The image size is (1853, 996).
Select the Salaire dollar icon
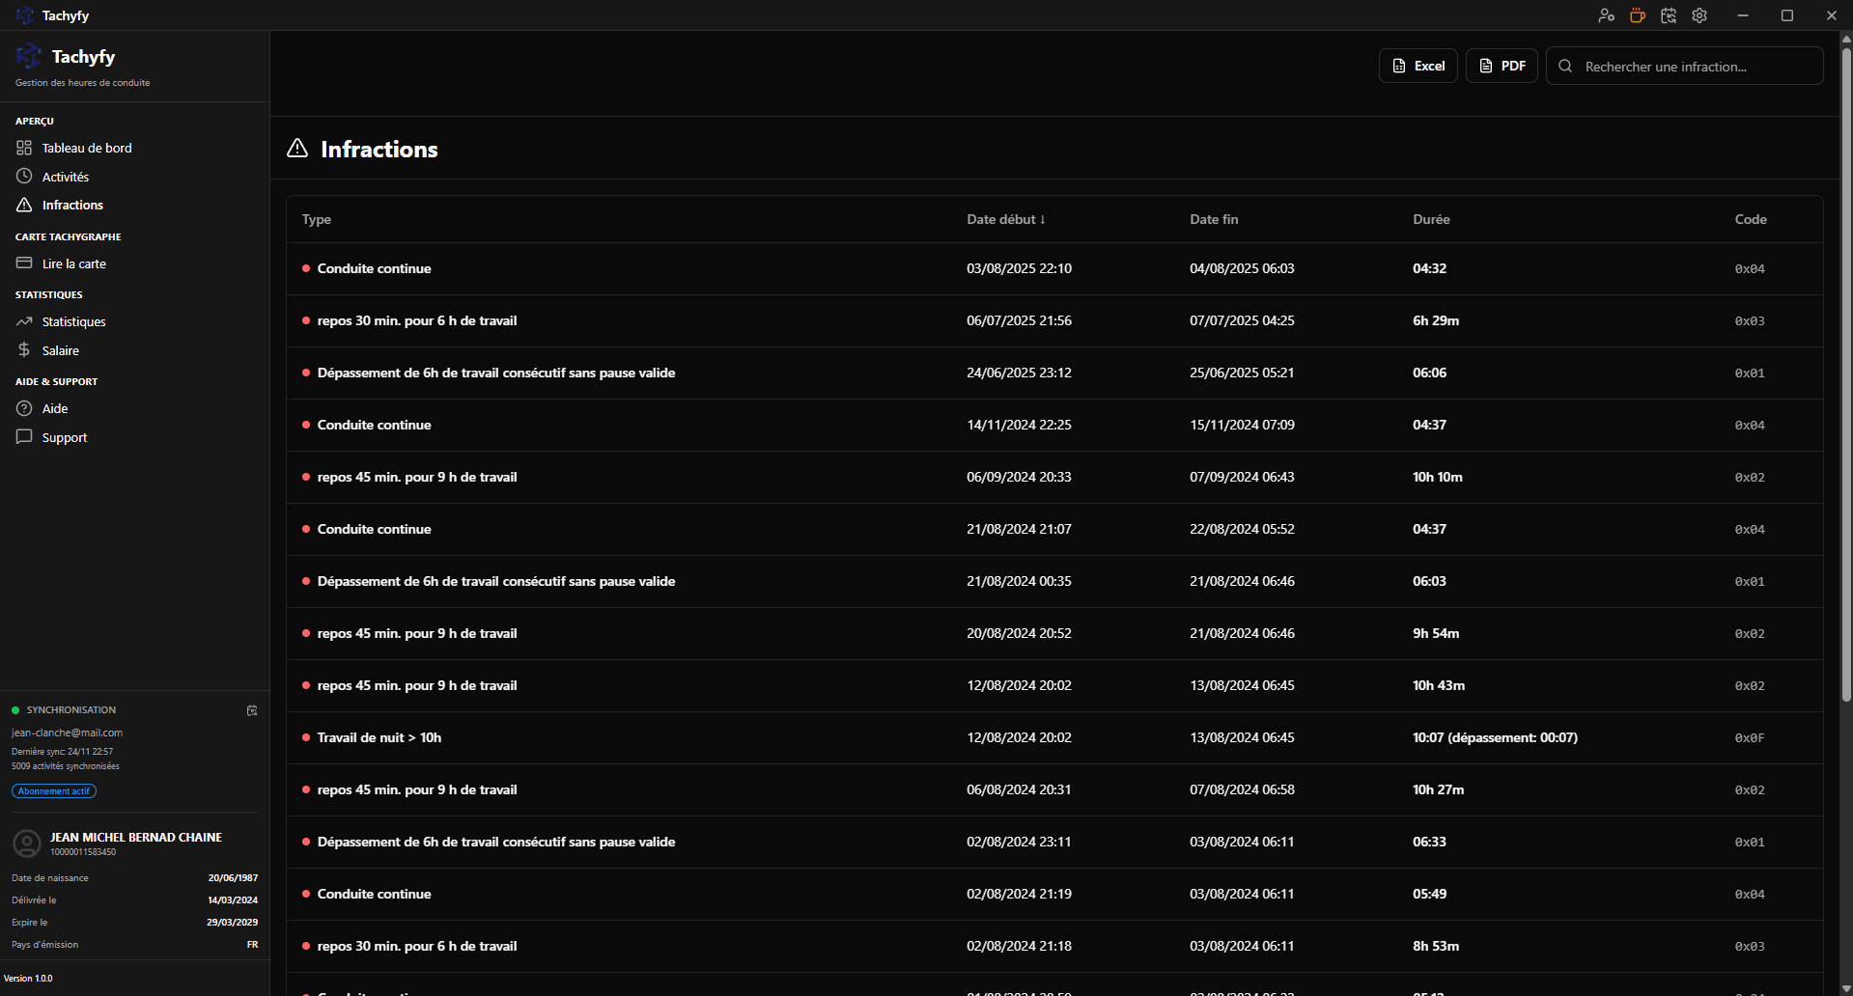coord(24,349)
